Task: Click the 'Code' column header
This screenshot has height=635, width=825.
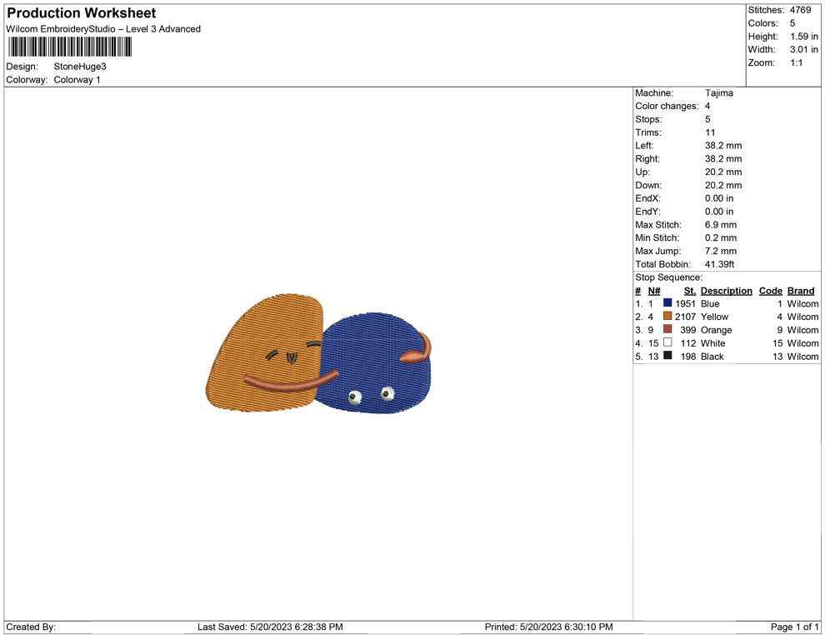Action: pyautogui.click(x=771, y=291)
